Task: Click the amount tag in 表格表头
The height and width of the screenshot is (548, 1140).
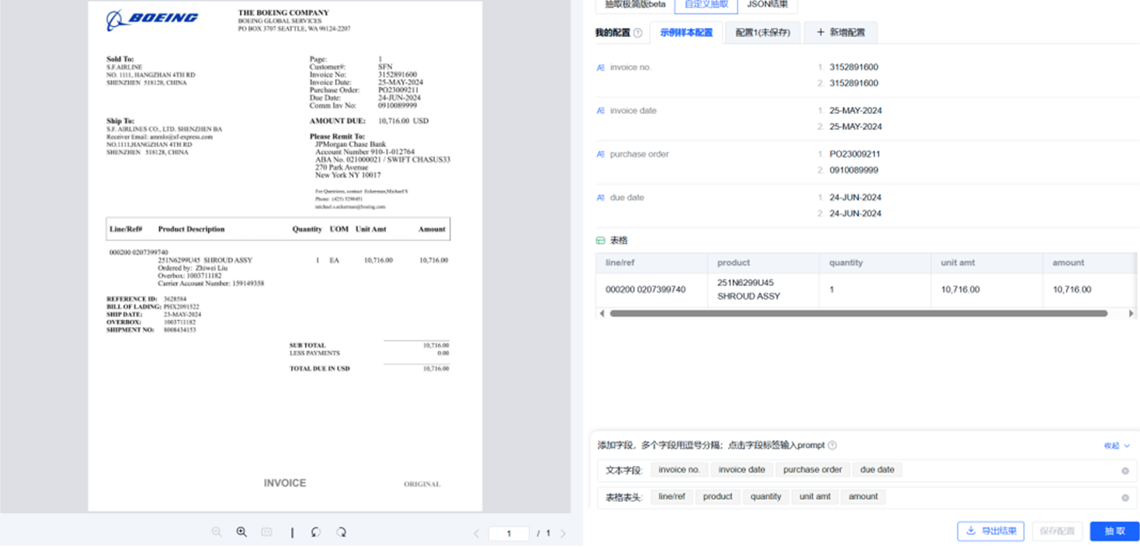Action: point(863,497)
